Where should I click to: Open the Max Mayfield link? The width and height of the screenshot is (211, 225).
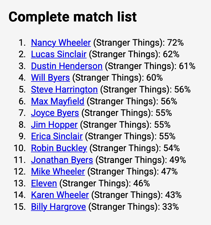tap(57, 101)
